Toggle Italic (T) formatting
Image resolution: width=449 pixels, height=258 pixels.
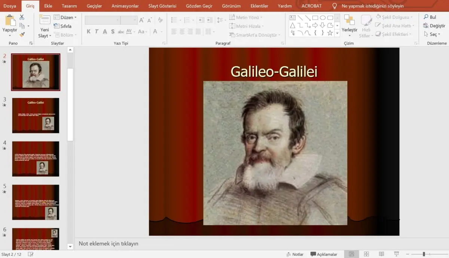coord(97,32)
